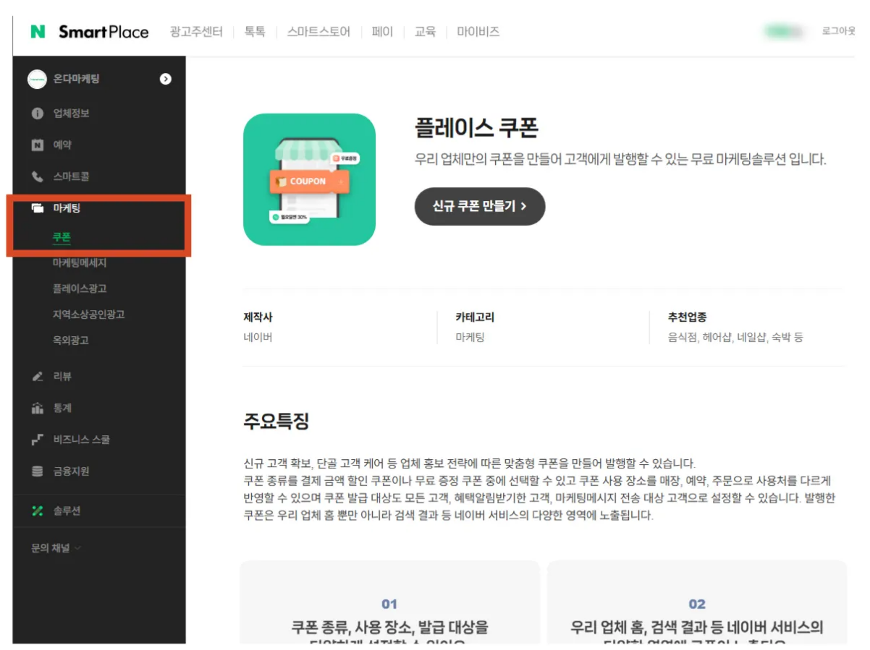Click the 스마트콜 phone icon
Viewport: 870px width, 650px height.
[38, 176]
